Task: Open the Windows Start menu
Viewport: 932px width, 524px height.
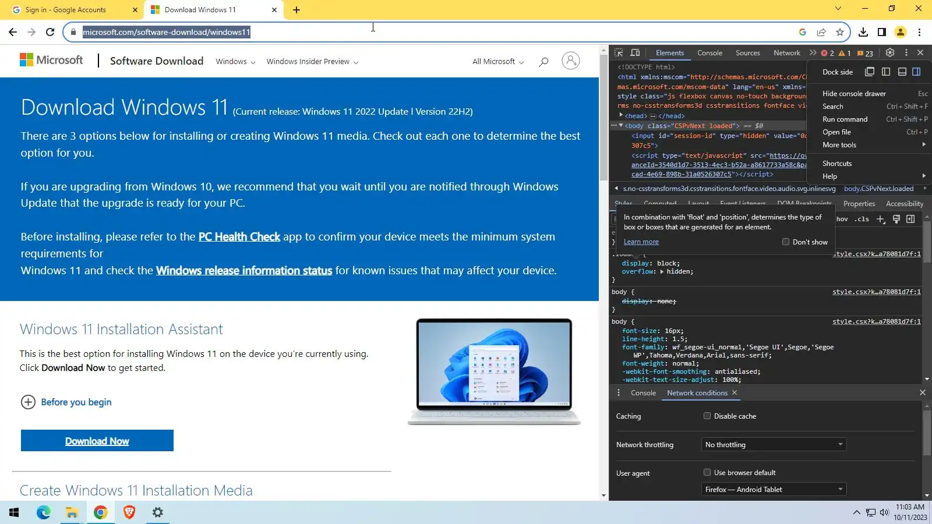Action: (x=14, y=512)
